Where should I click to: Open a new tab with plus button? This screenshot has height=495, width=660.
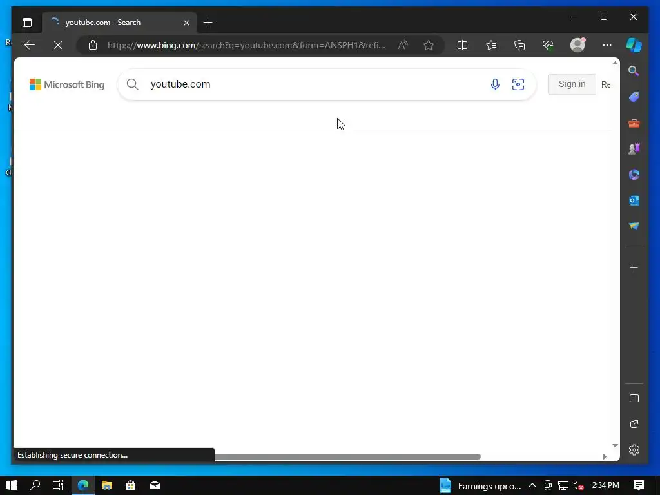[208, 23]
